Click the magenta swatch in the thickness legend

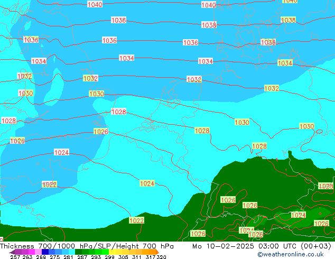pyautogui.click(x=32, y=252)
